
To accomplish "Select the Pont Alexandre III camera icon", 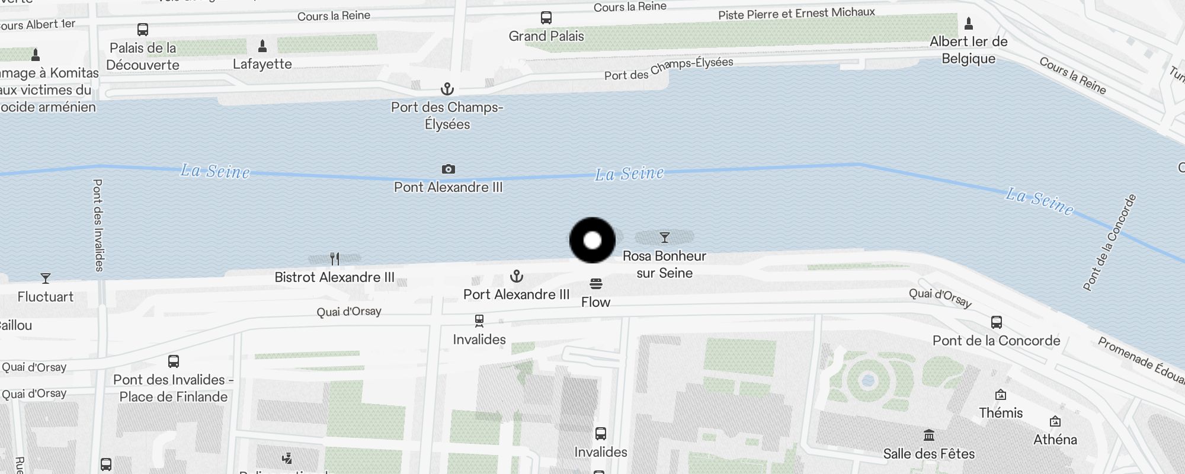I will pos(449,169).
